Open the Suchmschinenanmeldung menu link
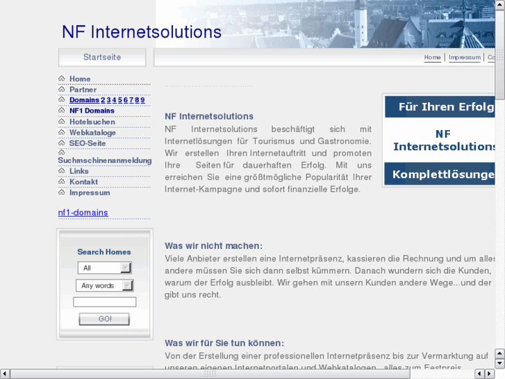This screenshot has height=379, width=505. [x=105, y=161]
